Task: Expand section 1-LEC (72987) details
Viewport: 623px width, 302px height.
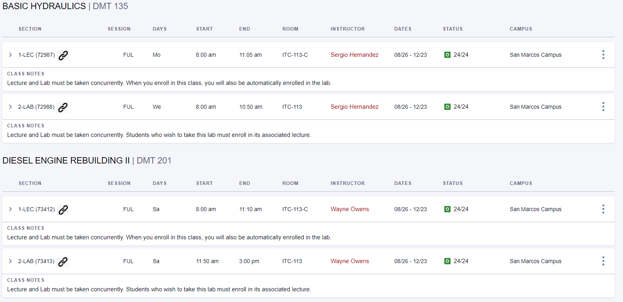Action: click(x=10, y=55)
